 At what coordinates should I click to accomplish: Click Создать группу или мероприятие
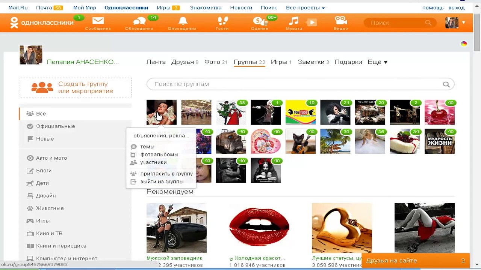[75, 87]
